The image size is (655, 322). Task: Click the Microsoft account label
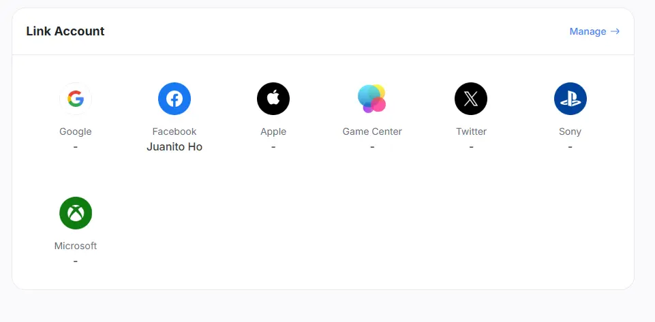coord(76,246)
